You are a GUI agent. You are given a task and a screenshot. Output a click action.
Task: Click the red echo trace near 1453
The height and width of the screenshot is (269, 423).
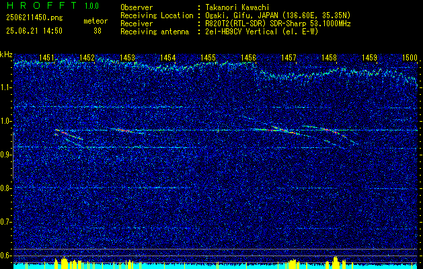[126, 130]
